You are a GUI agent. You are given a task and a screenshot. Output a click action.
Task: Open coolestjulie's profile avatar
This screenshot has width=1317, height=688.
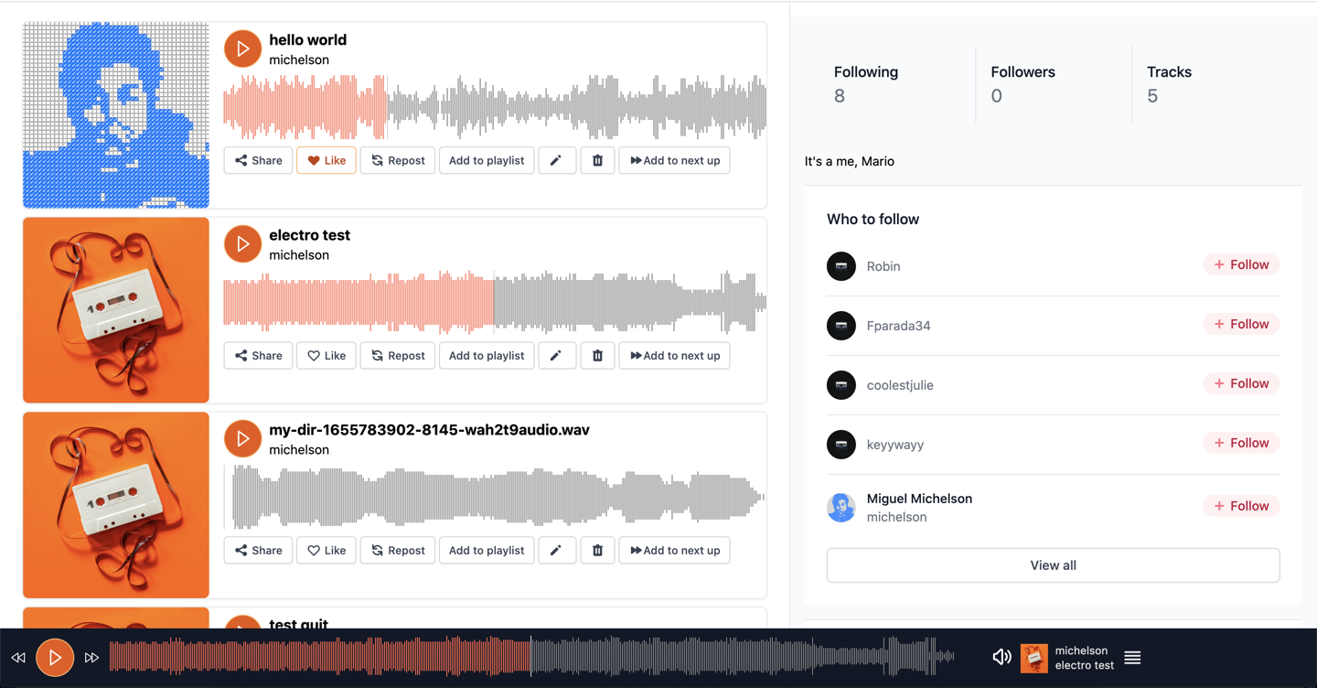[x=841, y=385]
